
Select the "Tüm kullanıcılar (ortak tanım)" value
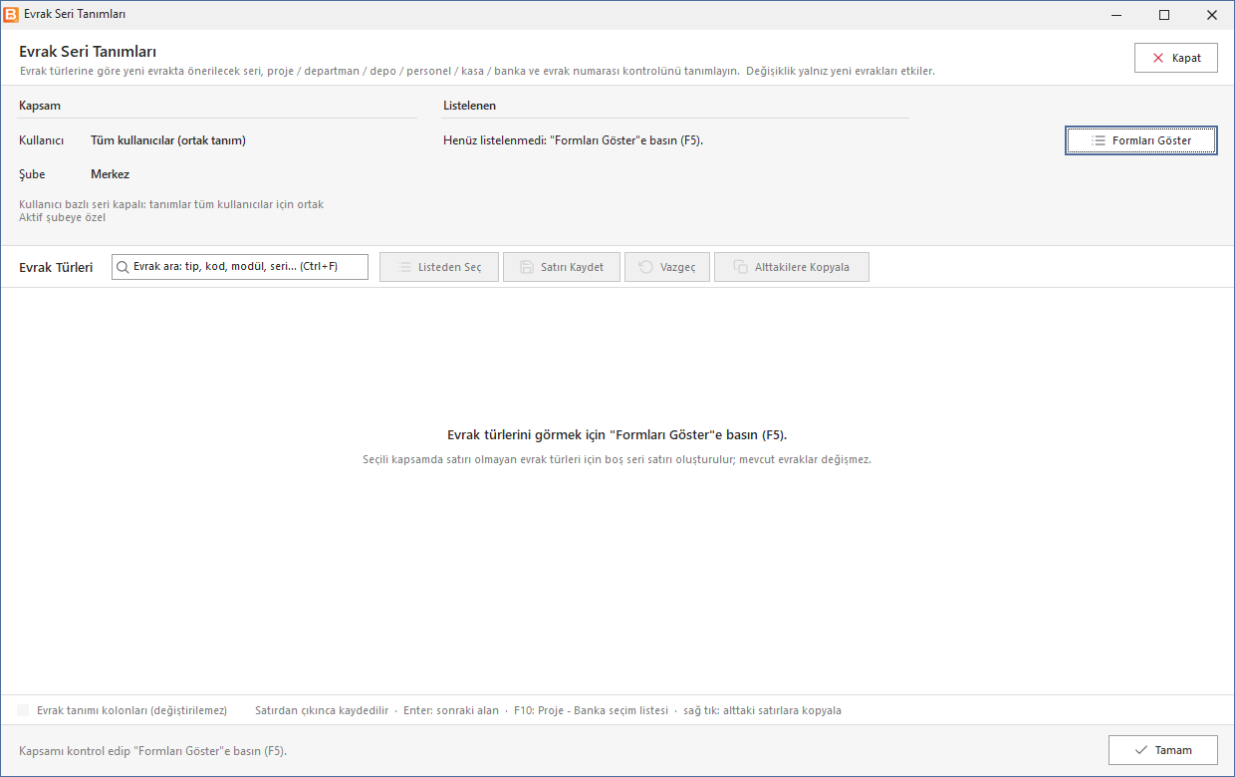pyautogui.click(x=168, y=140)
